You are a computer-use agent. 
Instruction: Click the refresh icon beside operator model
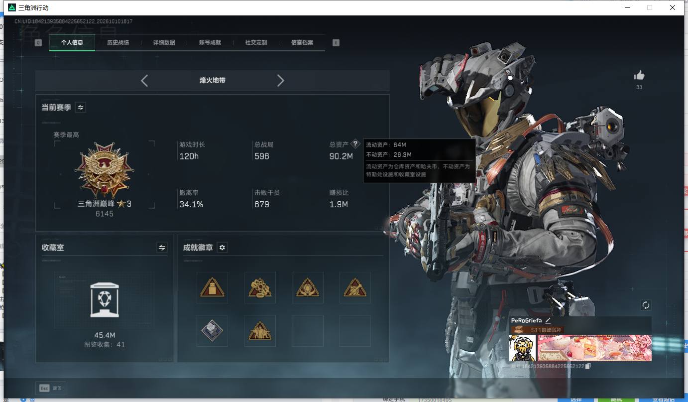646,305
